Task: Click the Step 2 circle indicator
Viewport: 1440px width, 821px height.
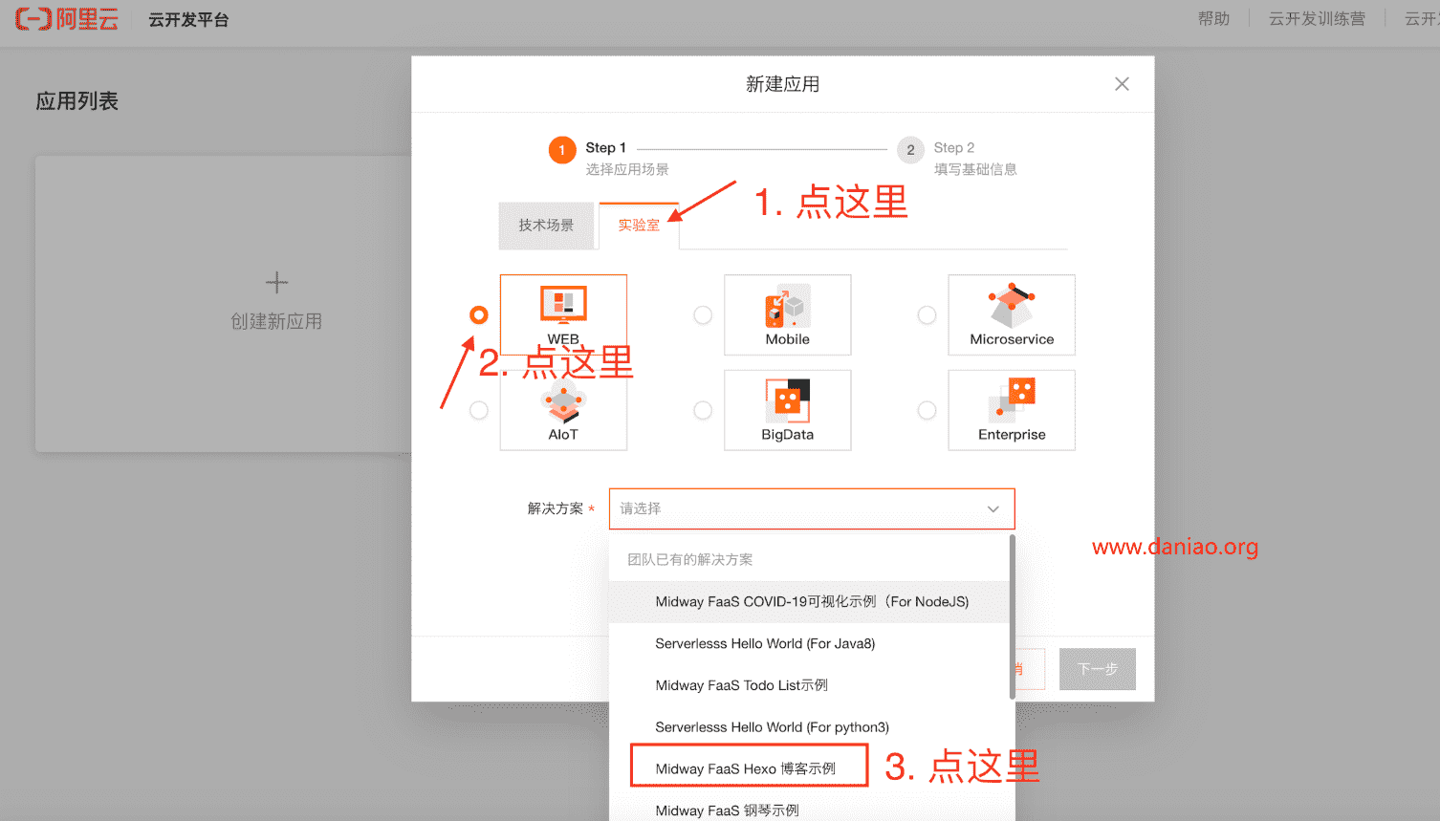Action: pos(910,150)
